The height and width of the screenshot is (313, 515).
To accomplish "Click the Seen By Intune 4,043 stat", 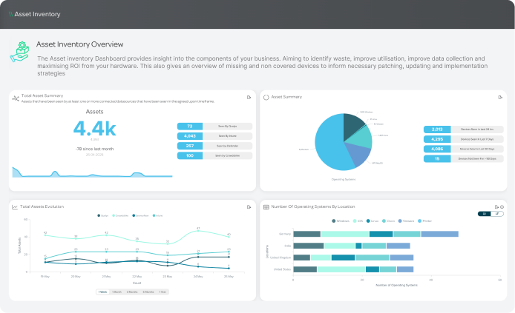I will pyautogui.click(x=214, y=136).
